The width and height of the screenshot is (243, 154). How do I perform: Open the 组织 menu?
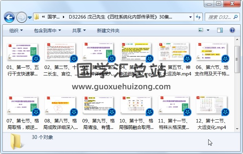click(16, 31)
